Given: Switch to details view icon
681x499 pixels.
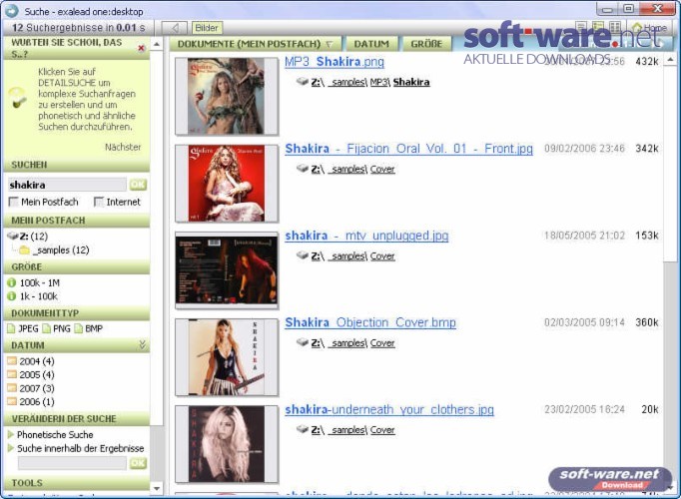Looking at the screenshot, I should pyautogui.click(x=598, y=27).
